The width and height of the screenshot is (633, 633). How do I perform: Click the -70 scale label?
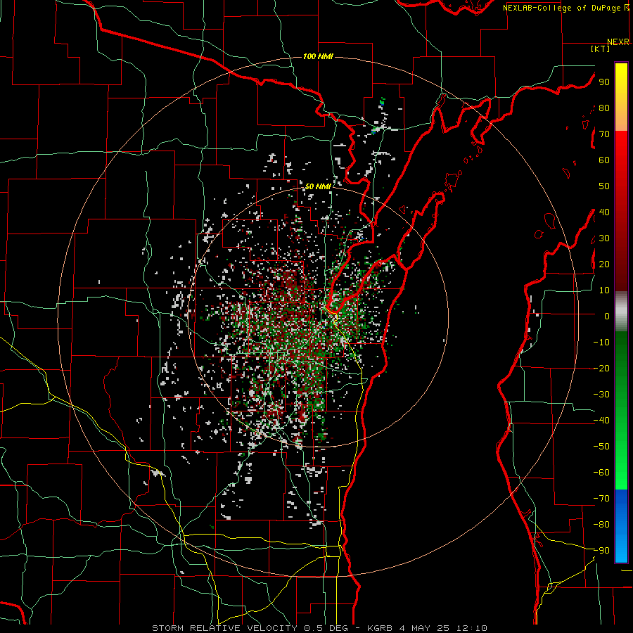tap(601, 499)
